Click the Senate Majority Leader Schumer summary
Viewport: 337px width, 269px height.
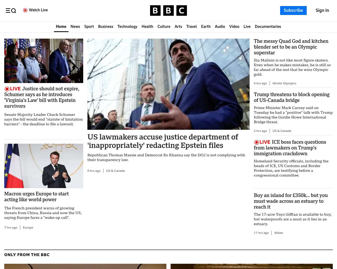pos(43,119)
